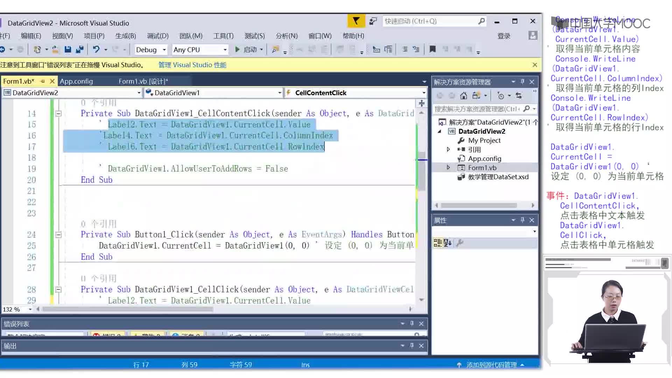Select My Project in Solution Explorer
The height and width of the screenshot is (378, 672).
484,140
